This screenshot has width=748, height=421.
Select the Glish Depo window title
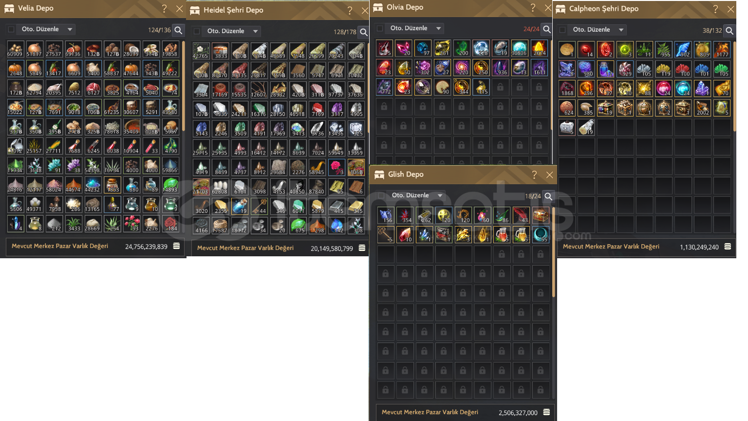click(x=406, y=174)
